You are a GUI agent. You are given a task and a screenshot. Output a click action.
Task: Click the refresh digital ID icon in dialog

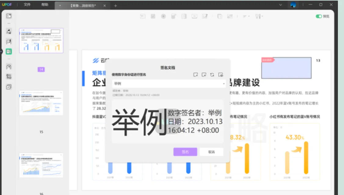[212, 75]
